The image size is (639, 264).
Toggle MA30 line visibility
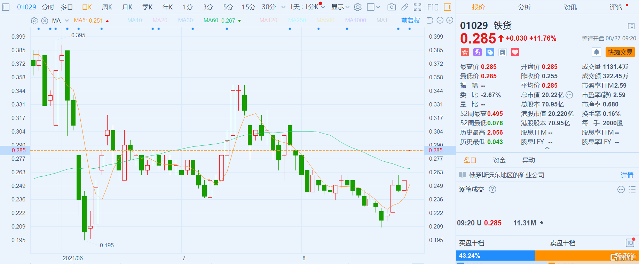tap(186, 21)
